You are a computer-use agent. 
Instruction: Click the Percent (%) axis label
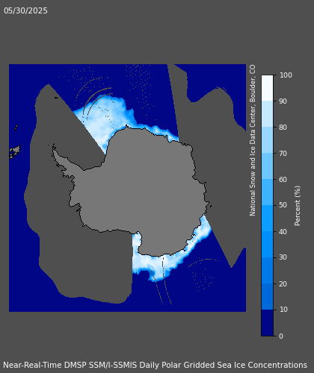pyautogui.click(x=298, y=206)
